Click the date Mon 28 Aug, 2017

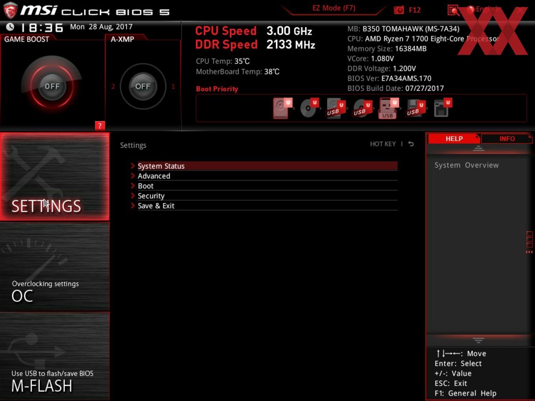[x=101, y=27]
